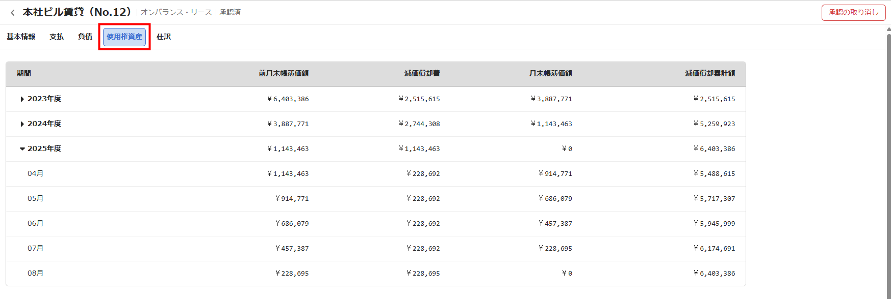Screen dimensions: 891x299
Task: Collapse the 2025年度 row
Action: pyautogui.click(x=22, y=149)
